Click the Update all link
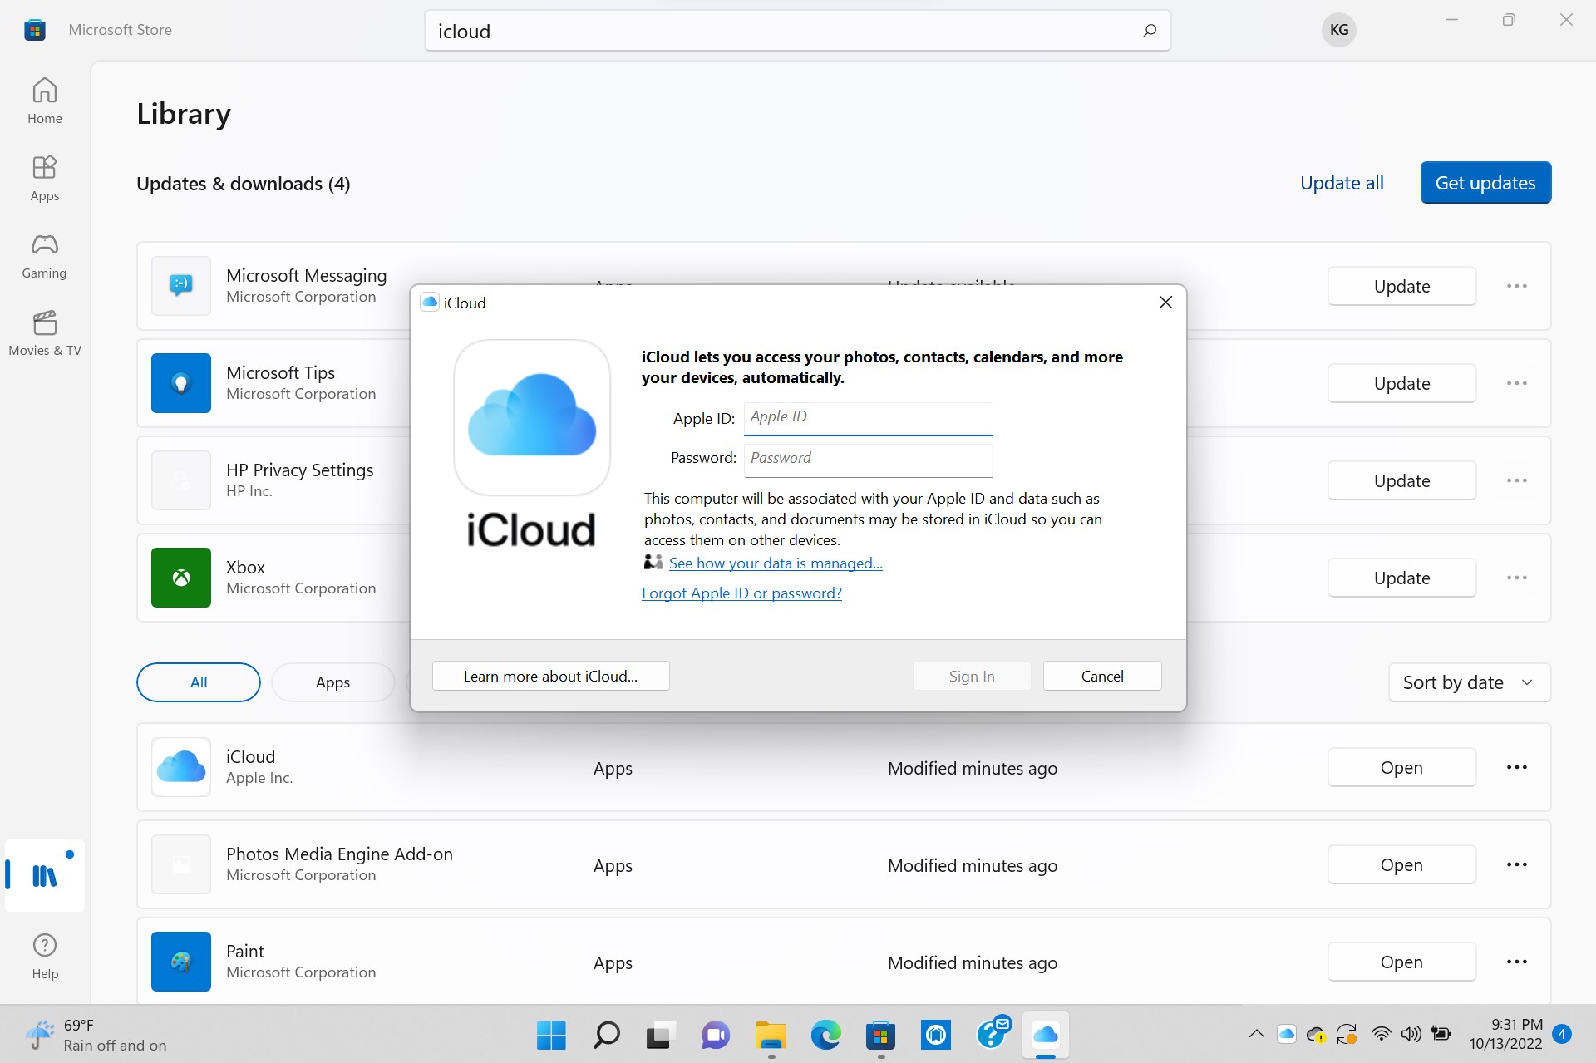 point(1341,183)
